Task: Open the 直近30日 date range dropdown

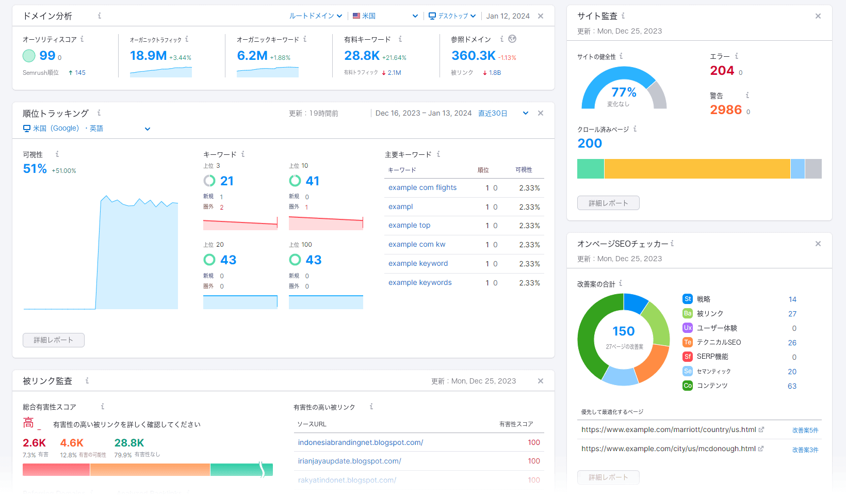Action: pos(503,113)
